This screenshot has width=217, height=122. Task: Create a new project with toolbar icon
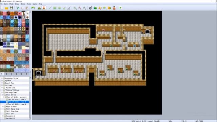2,8
